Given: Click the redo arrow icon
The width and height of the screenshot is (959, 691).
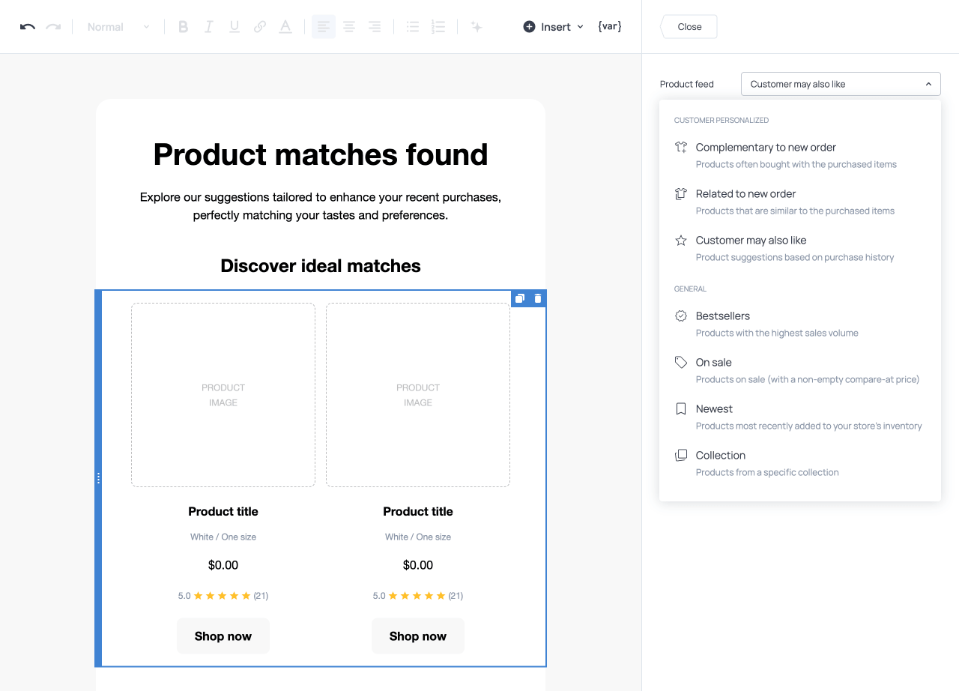Looking at the screenshot, I should 53,27.
